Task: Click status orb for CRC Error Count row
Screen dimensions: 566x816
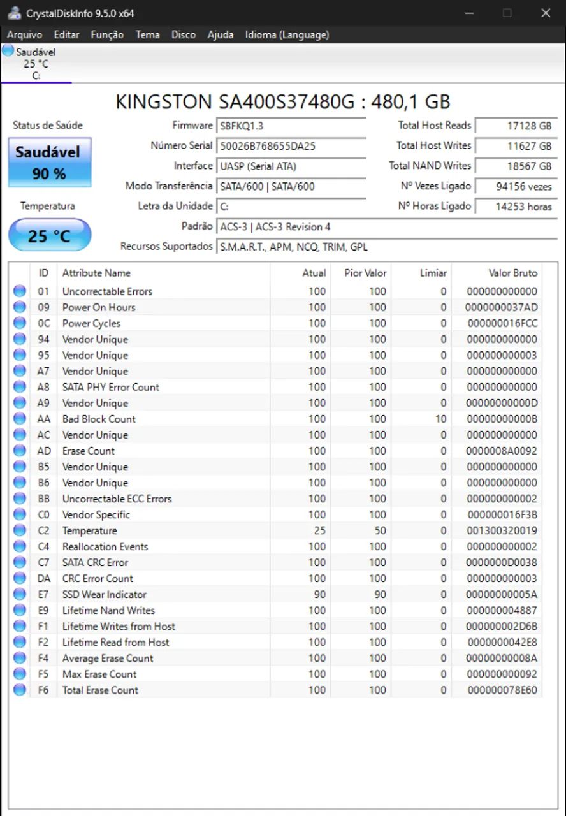Action: [20, 578]
